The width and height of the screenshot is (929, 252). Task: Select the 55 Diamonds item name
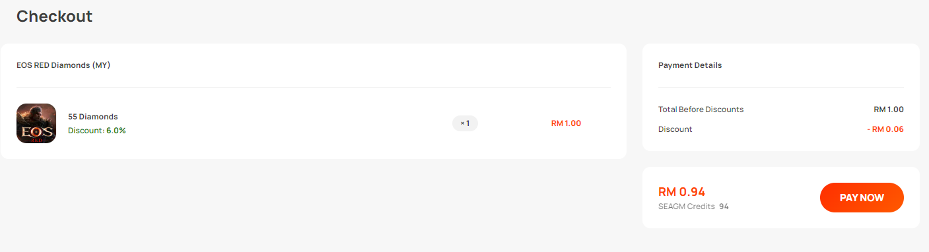[x=93, y=117]
